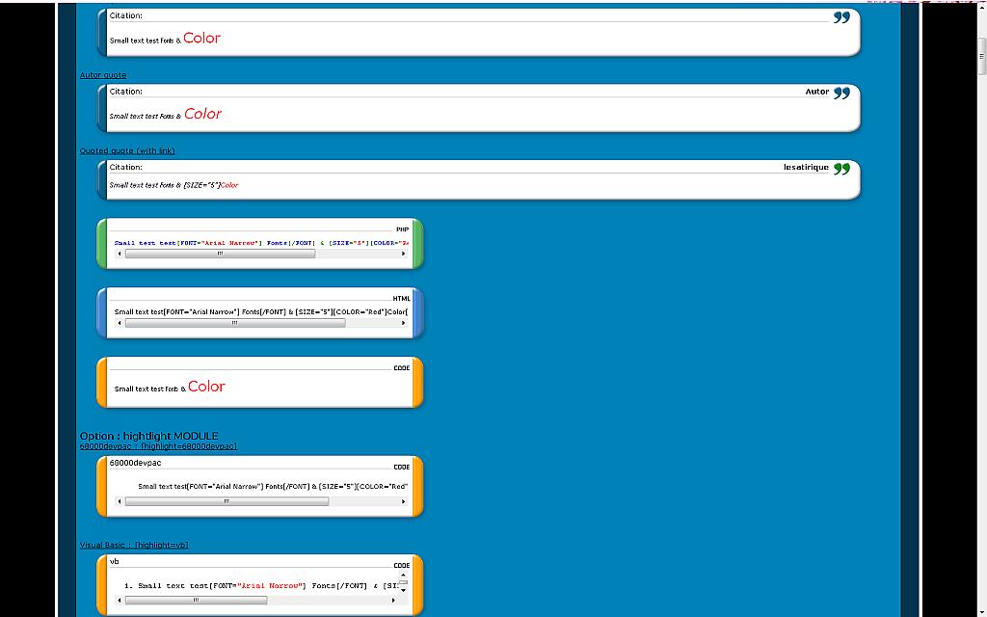Click the right scroll arrow in the PHP code box

tap(403, 254)
